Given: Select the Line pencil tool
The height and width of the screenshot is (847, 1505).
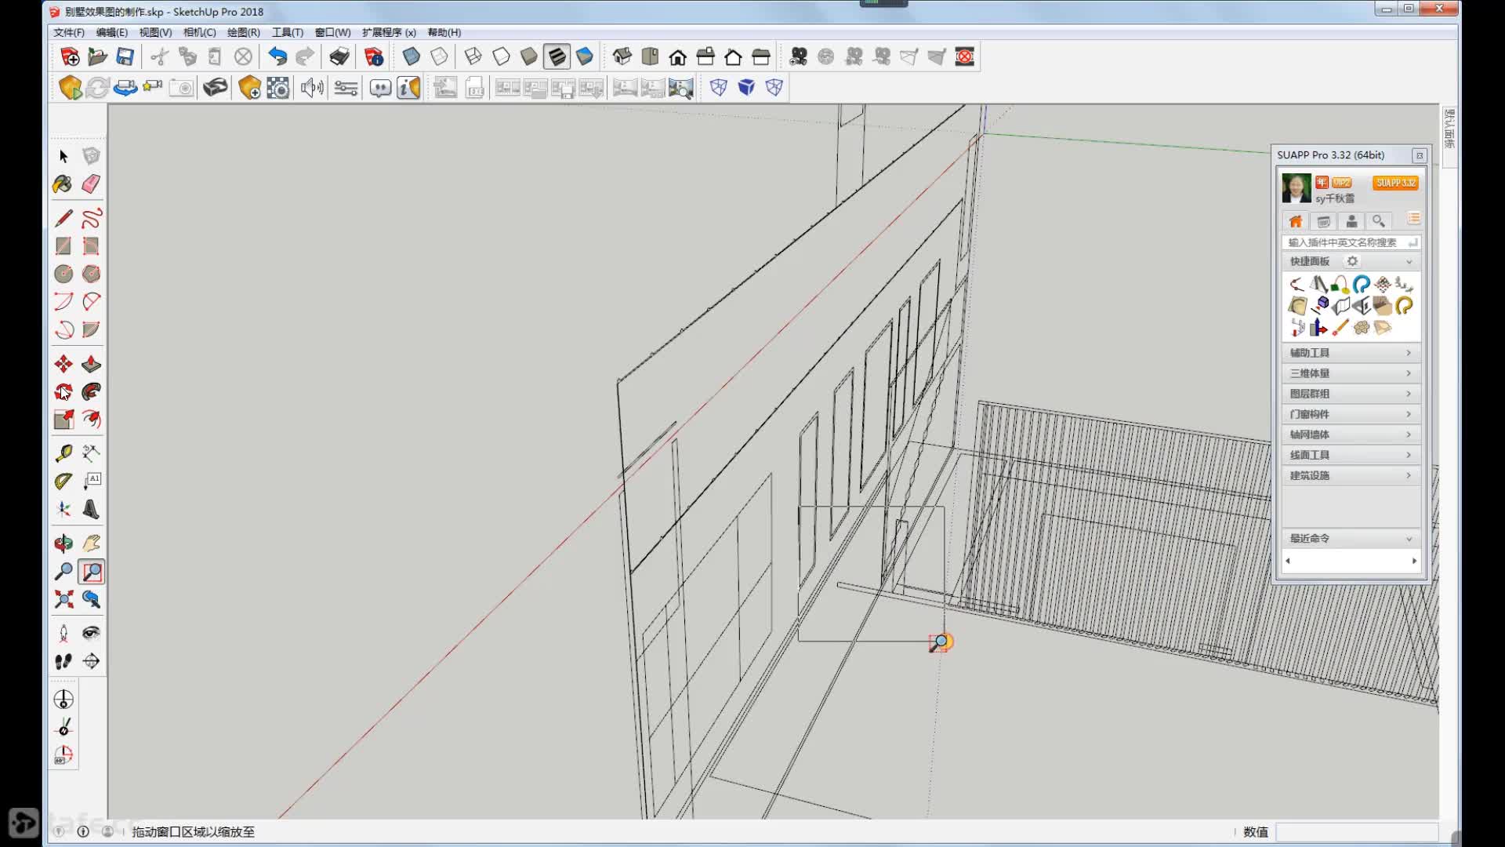Looking at the screenshot, I should 63,218.
